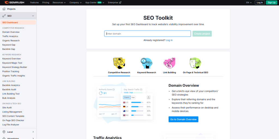Open Keyword Magic Tool in sidebar

click(12, 63)
